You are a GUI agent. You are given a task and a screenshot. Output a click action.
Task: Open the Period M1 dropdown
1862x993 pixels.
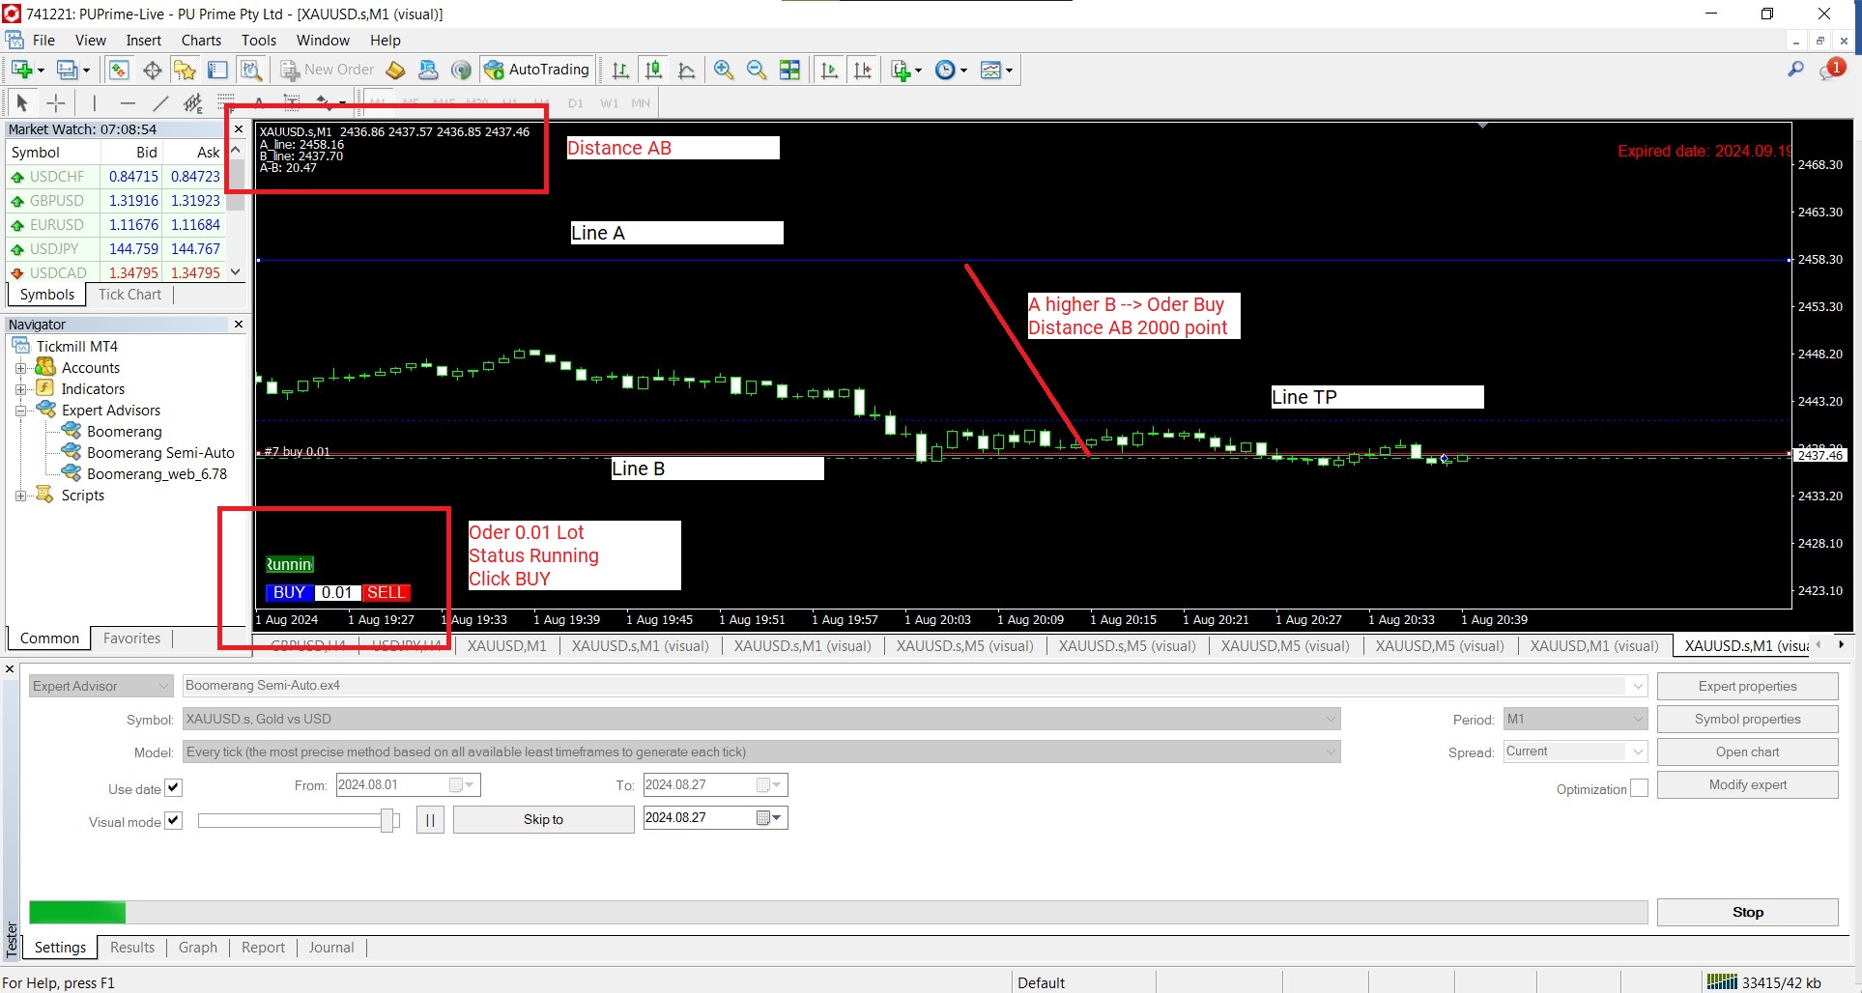[1575, 719]
